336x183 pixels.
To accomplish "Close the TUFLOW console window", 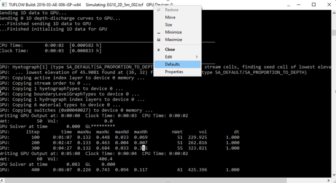I will coord(329,5).
